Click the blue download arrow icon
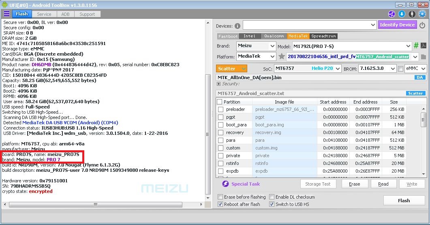This screenshot has height=225, width=430. point(402,14)
